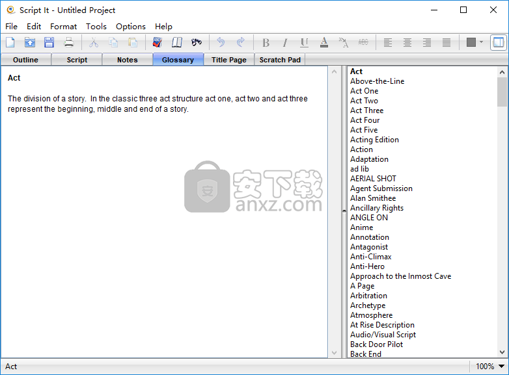The image size is (509, 375).
Task: Click the glossary list scrollbar thumb
Action: point(502,92)
